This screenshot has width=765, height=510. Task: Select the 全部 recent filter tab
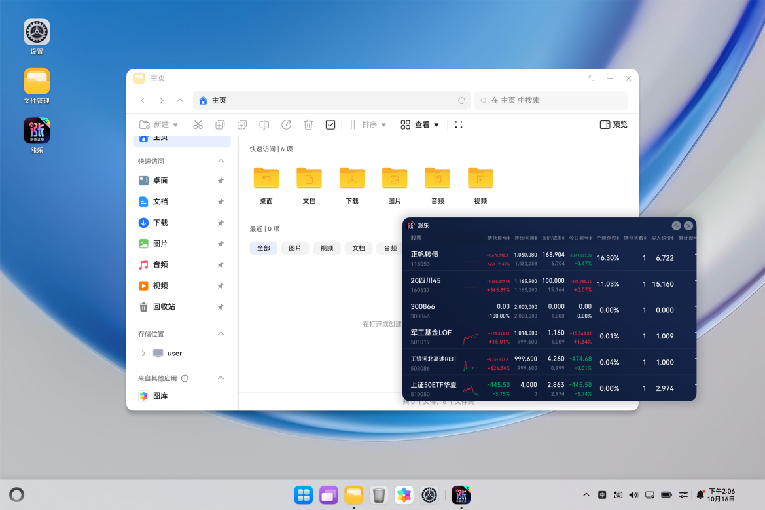click(264, 248)
